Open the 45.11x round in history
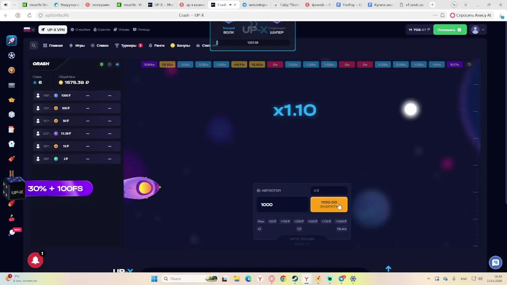Image resolution: width=507 pixels, height=285 pixels. point(239,65)
